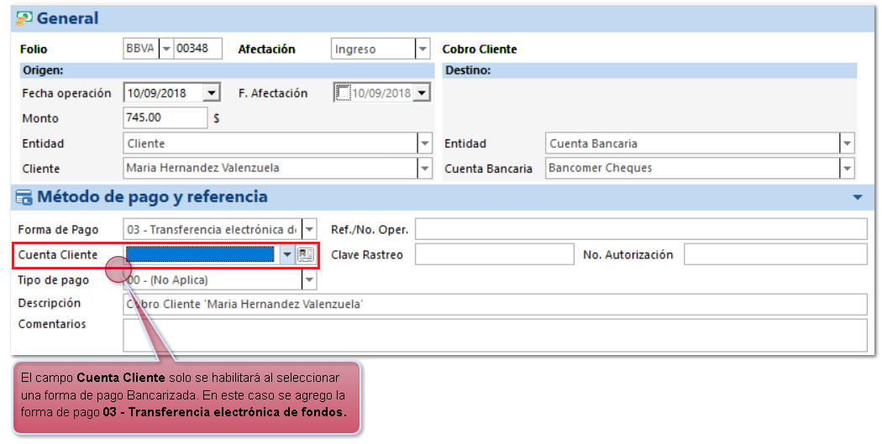Open the Folio BBVA series dropdown
This screenshot has width=882, height=444.
[166, 49]
